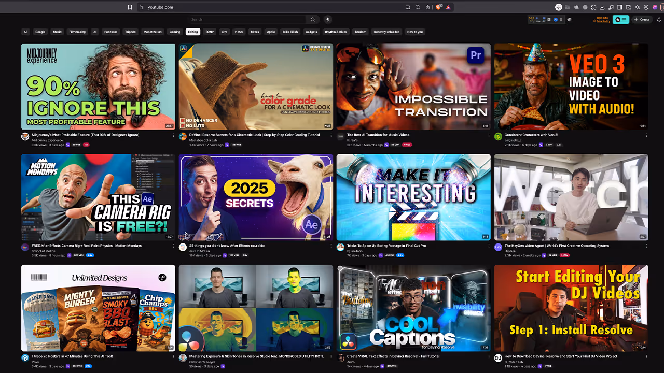This screenshot has width=664, height=373.
Task: Open the Start Editing Your DJ Videos thumbnail
Action: pyautogui.click(x=571, y=308)
